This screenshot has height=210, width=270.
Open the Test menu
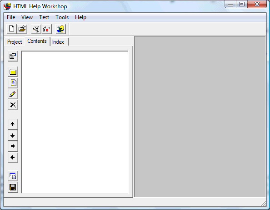pyautogui.click(x=44, y=17)
